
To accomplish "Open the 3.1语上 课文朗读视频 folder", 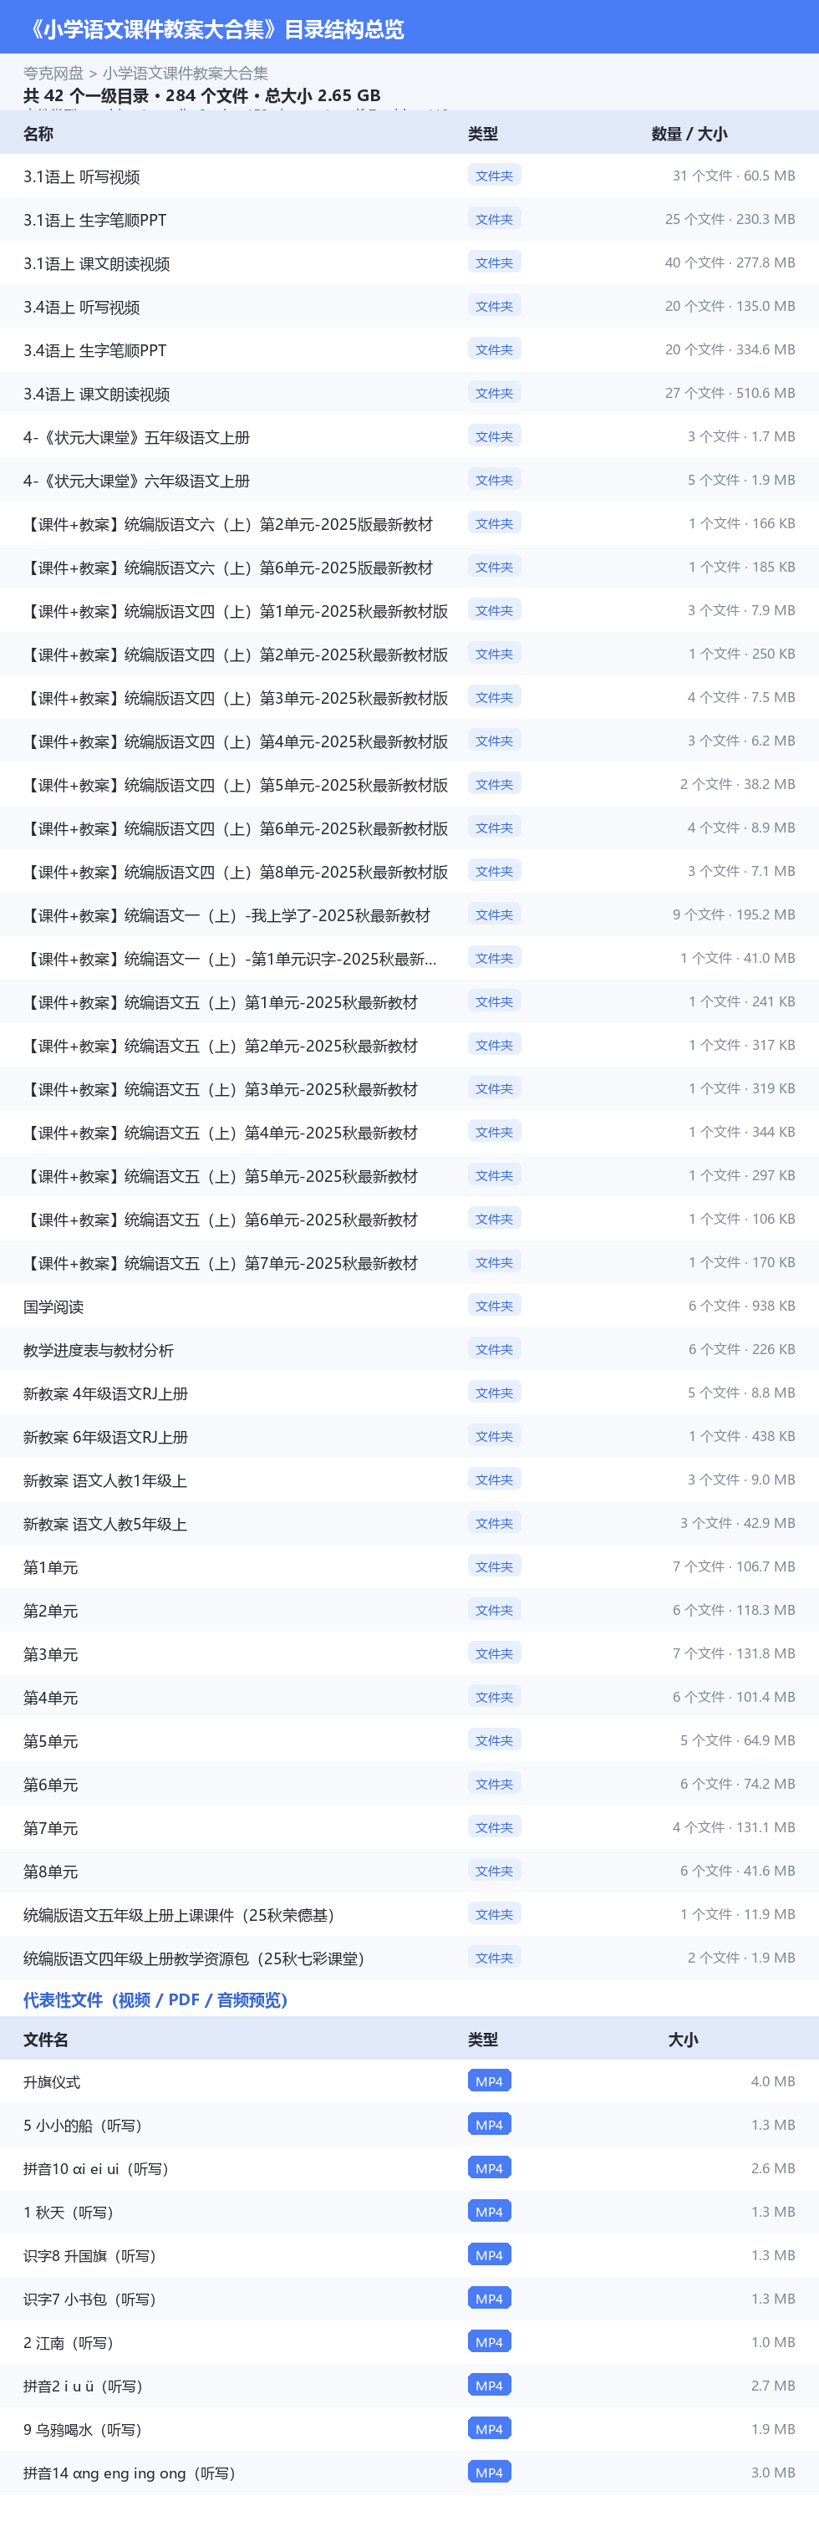I will point(409,263).
